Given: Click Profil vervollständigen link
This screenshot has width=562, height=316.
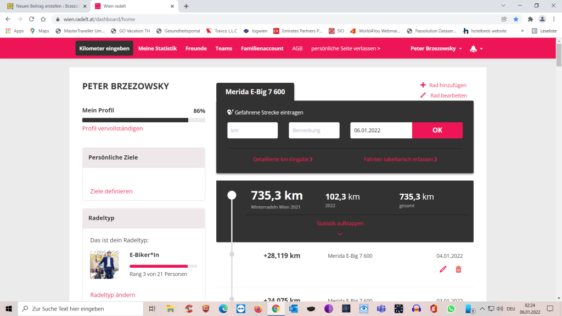Looking at the screenshot, I should tap(113, 128).
